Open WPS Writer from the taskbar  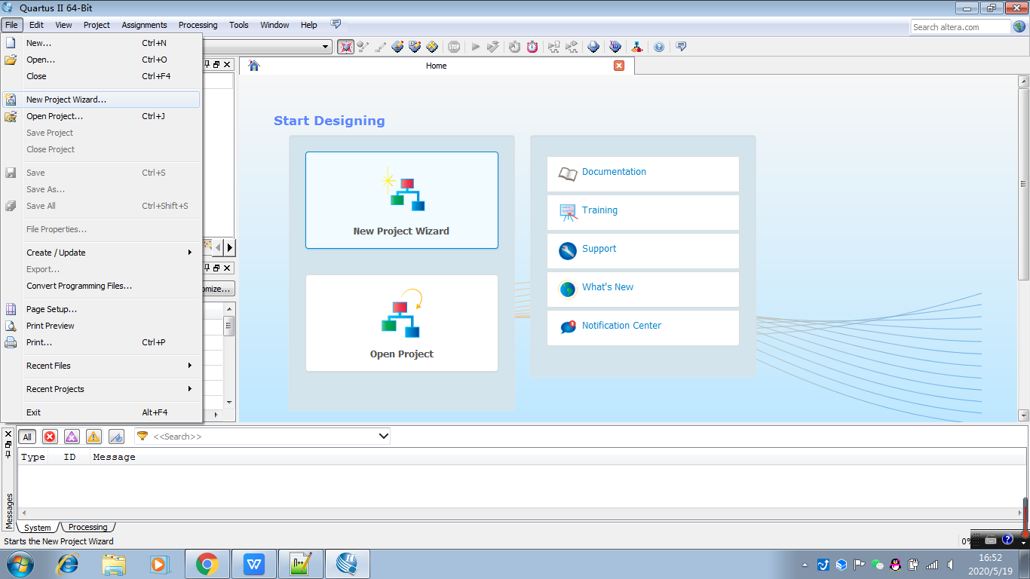tap(254, 564)
